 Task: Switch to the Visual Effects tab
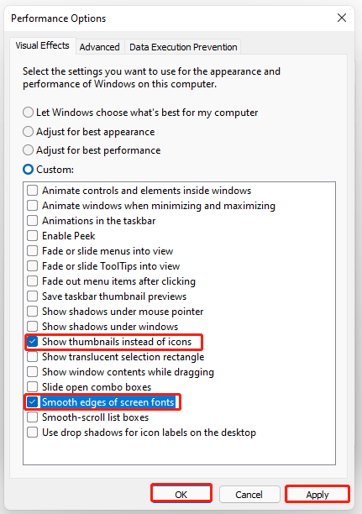[x=43, y=45]
